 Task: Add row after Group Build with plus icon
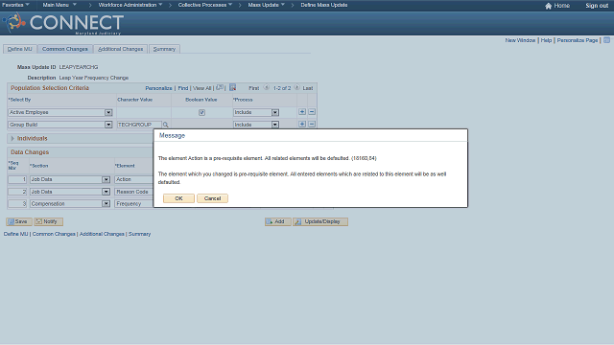click(302, 124)
